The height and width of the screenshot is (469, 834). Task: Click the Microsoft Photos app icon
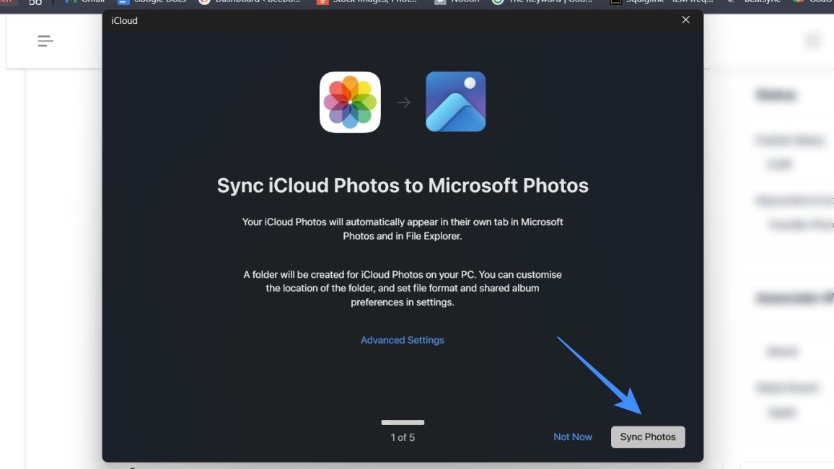point(456,102)
